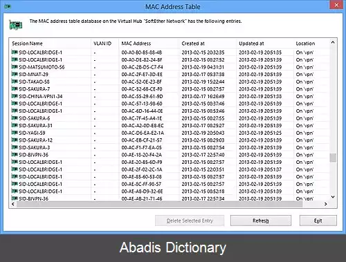Click the SID-CHINA-VPN1-34 row icon
Screen dimensions: 346x262
pos(15,96)
